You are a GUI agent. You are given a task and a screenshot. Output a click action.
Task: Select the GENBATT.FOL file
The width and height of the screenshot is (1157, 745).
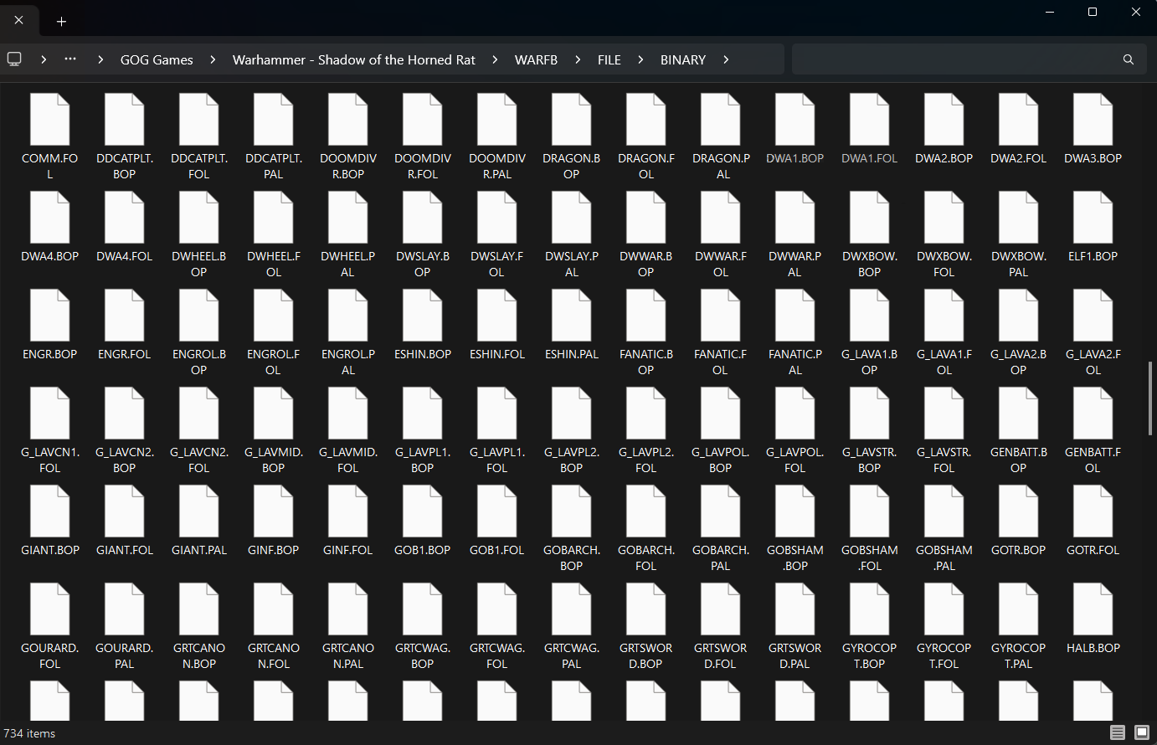[1093, 430]
